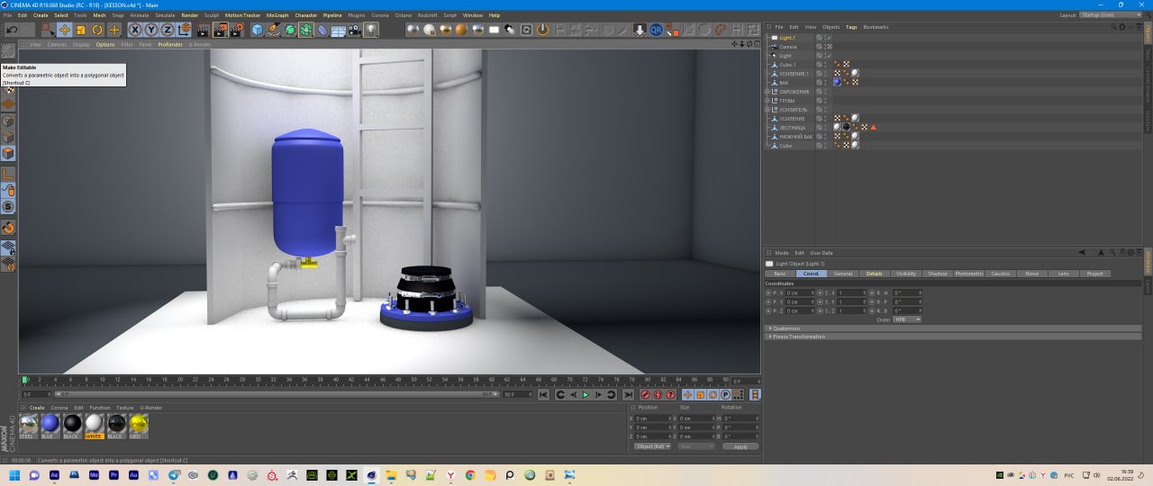Click the Apply button in coordinates panel
The image size is (1153, 486).
[740, 446]
